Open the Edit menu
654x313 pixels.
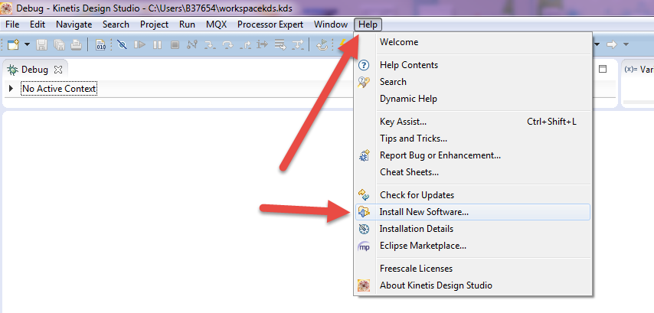[37, 24]
